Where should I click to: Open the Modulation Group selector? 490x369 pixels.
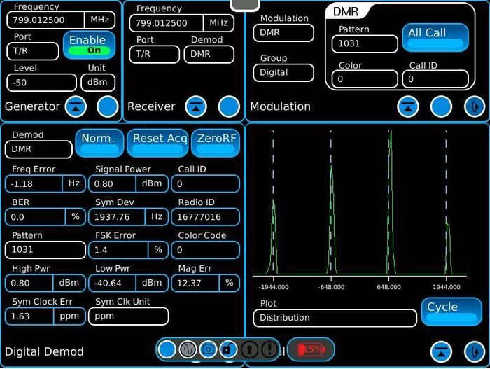tap(283, 72)
